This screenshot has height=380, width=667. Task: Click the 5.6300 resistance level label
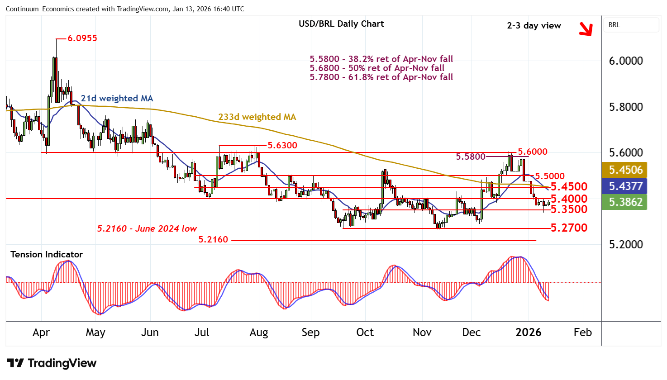point(282,145)
